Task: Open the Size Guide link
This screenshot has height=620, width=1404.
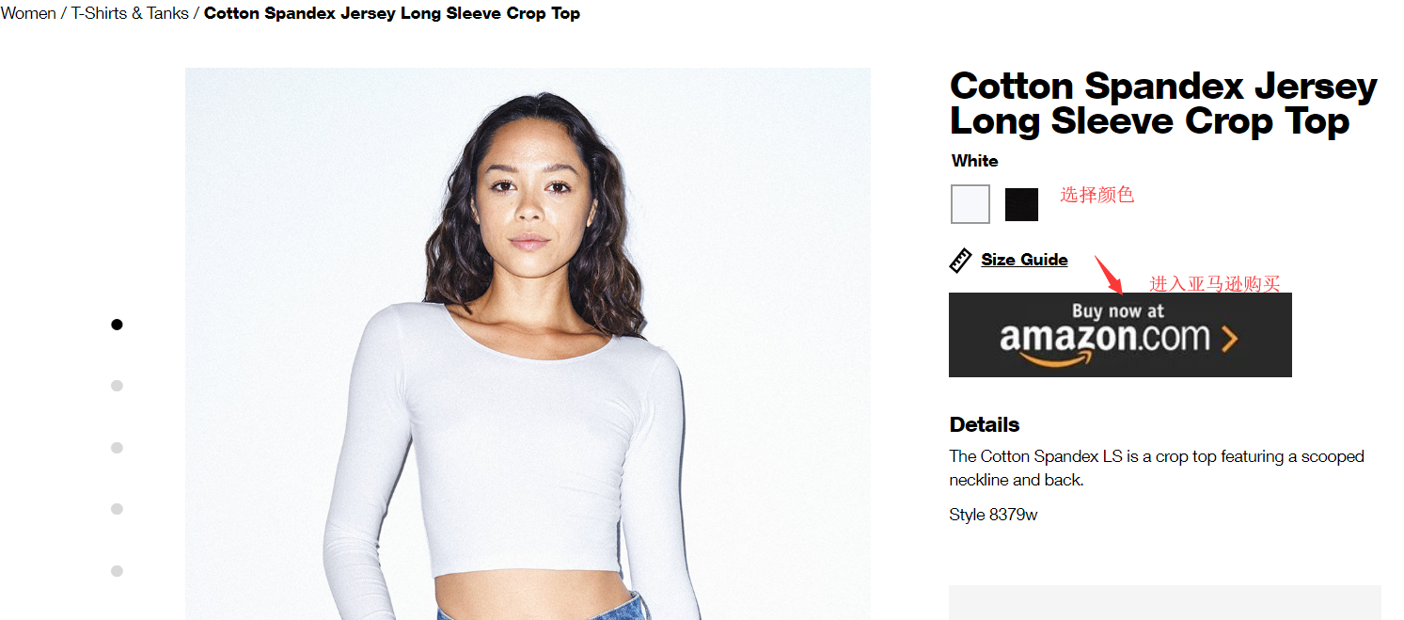Action: (x=1024, y=260)
